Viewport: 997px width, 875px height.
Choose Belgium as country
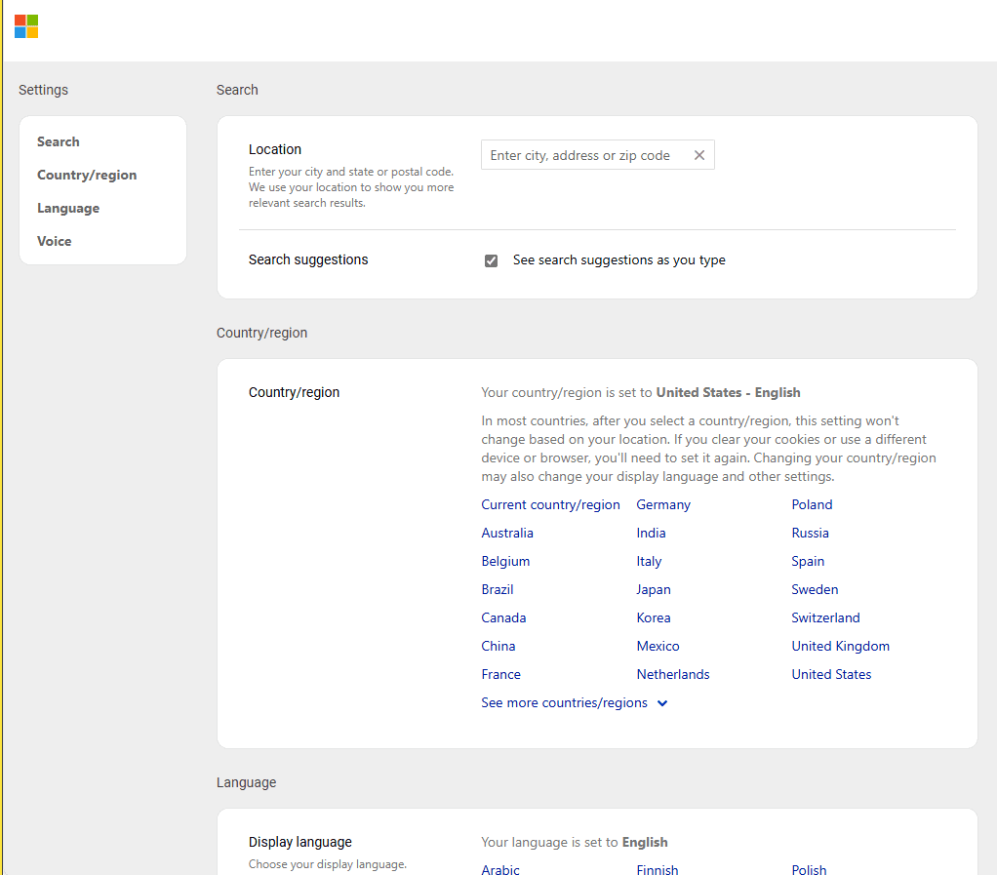click(505, 561)
